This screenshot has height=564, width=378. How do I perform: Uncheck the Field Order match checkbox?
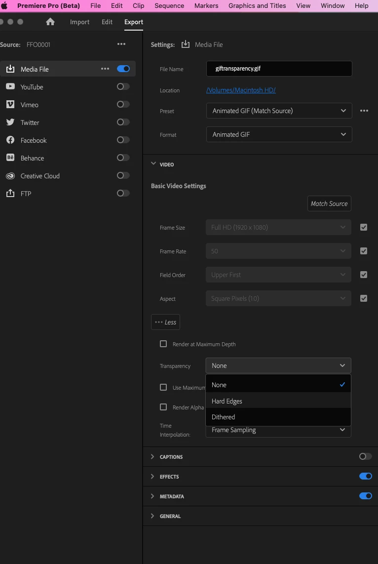(x=364, y=275)
